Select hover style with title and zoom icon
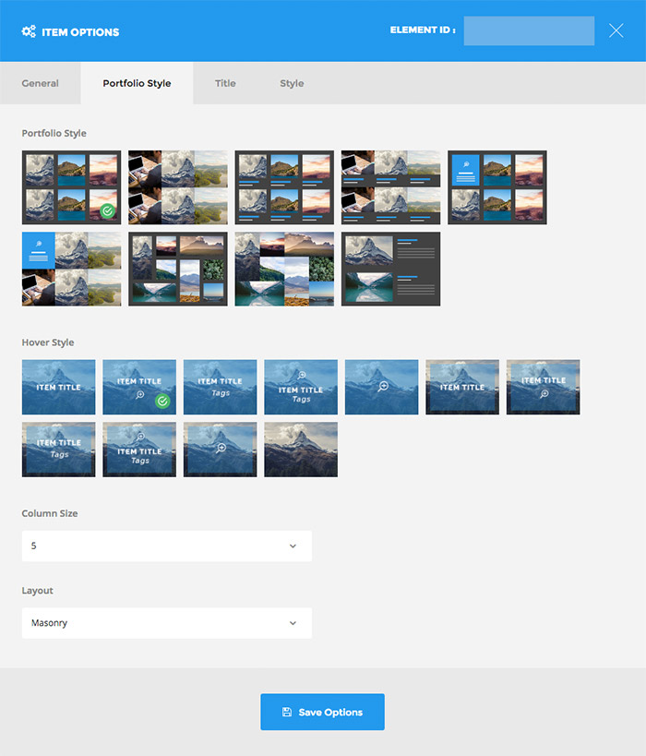The width and height of the screenshot is (646, 756). click(x=138, y=387)
